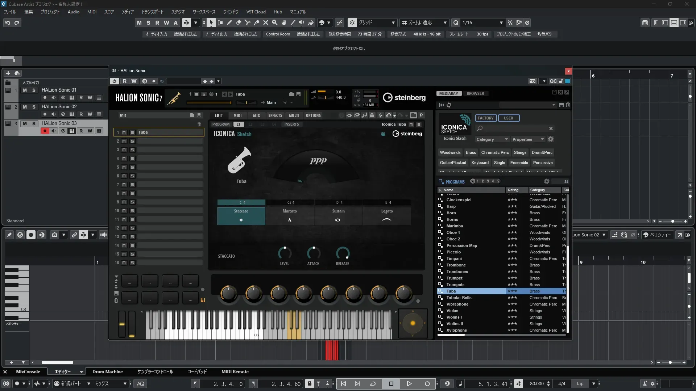Viewport: 696px width, 391px height.
Task: Open the MIDI menu in menu bar
Action: (92, 12)
